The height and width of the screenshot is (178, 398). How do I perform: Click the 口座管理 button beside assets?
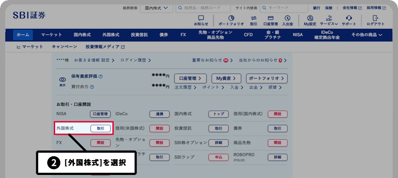[190, 79]
